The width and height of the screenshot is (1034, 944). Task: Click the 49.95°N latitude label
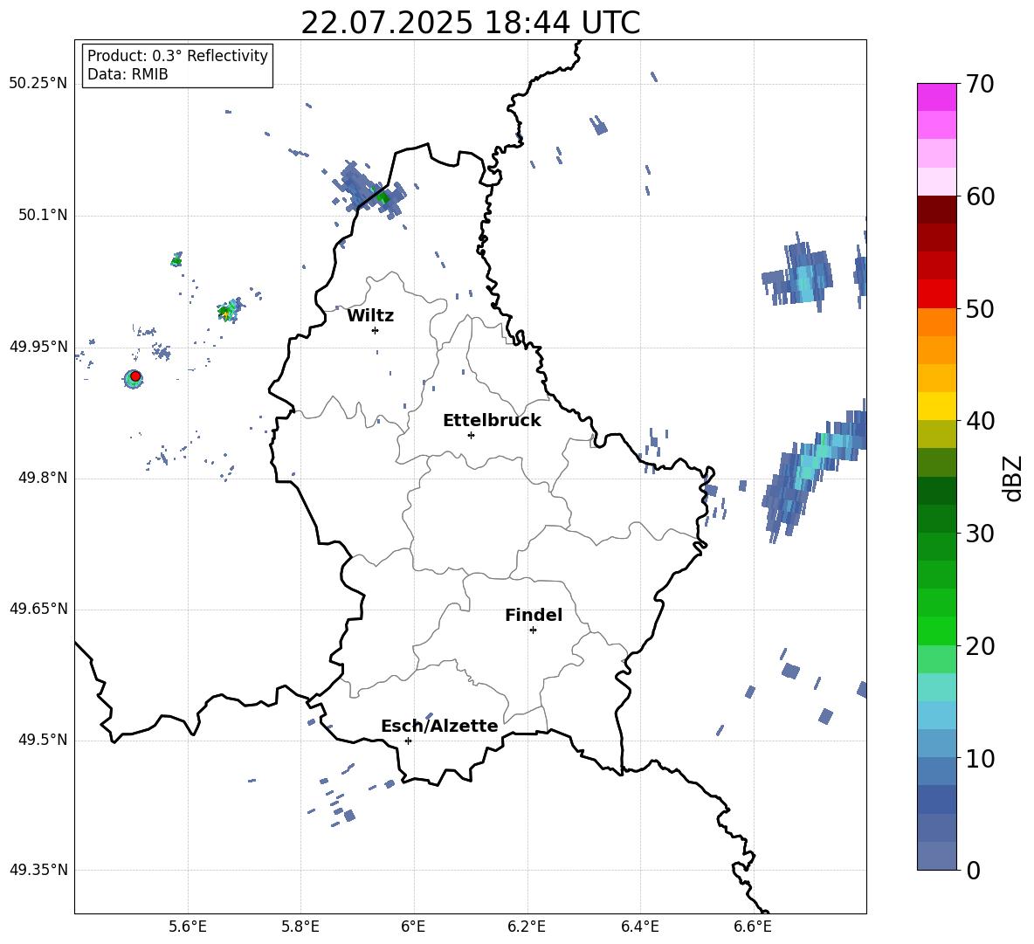coord(38,346)
